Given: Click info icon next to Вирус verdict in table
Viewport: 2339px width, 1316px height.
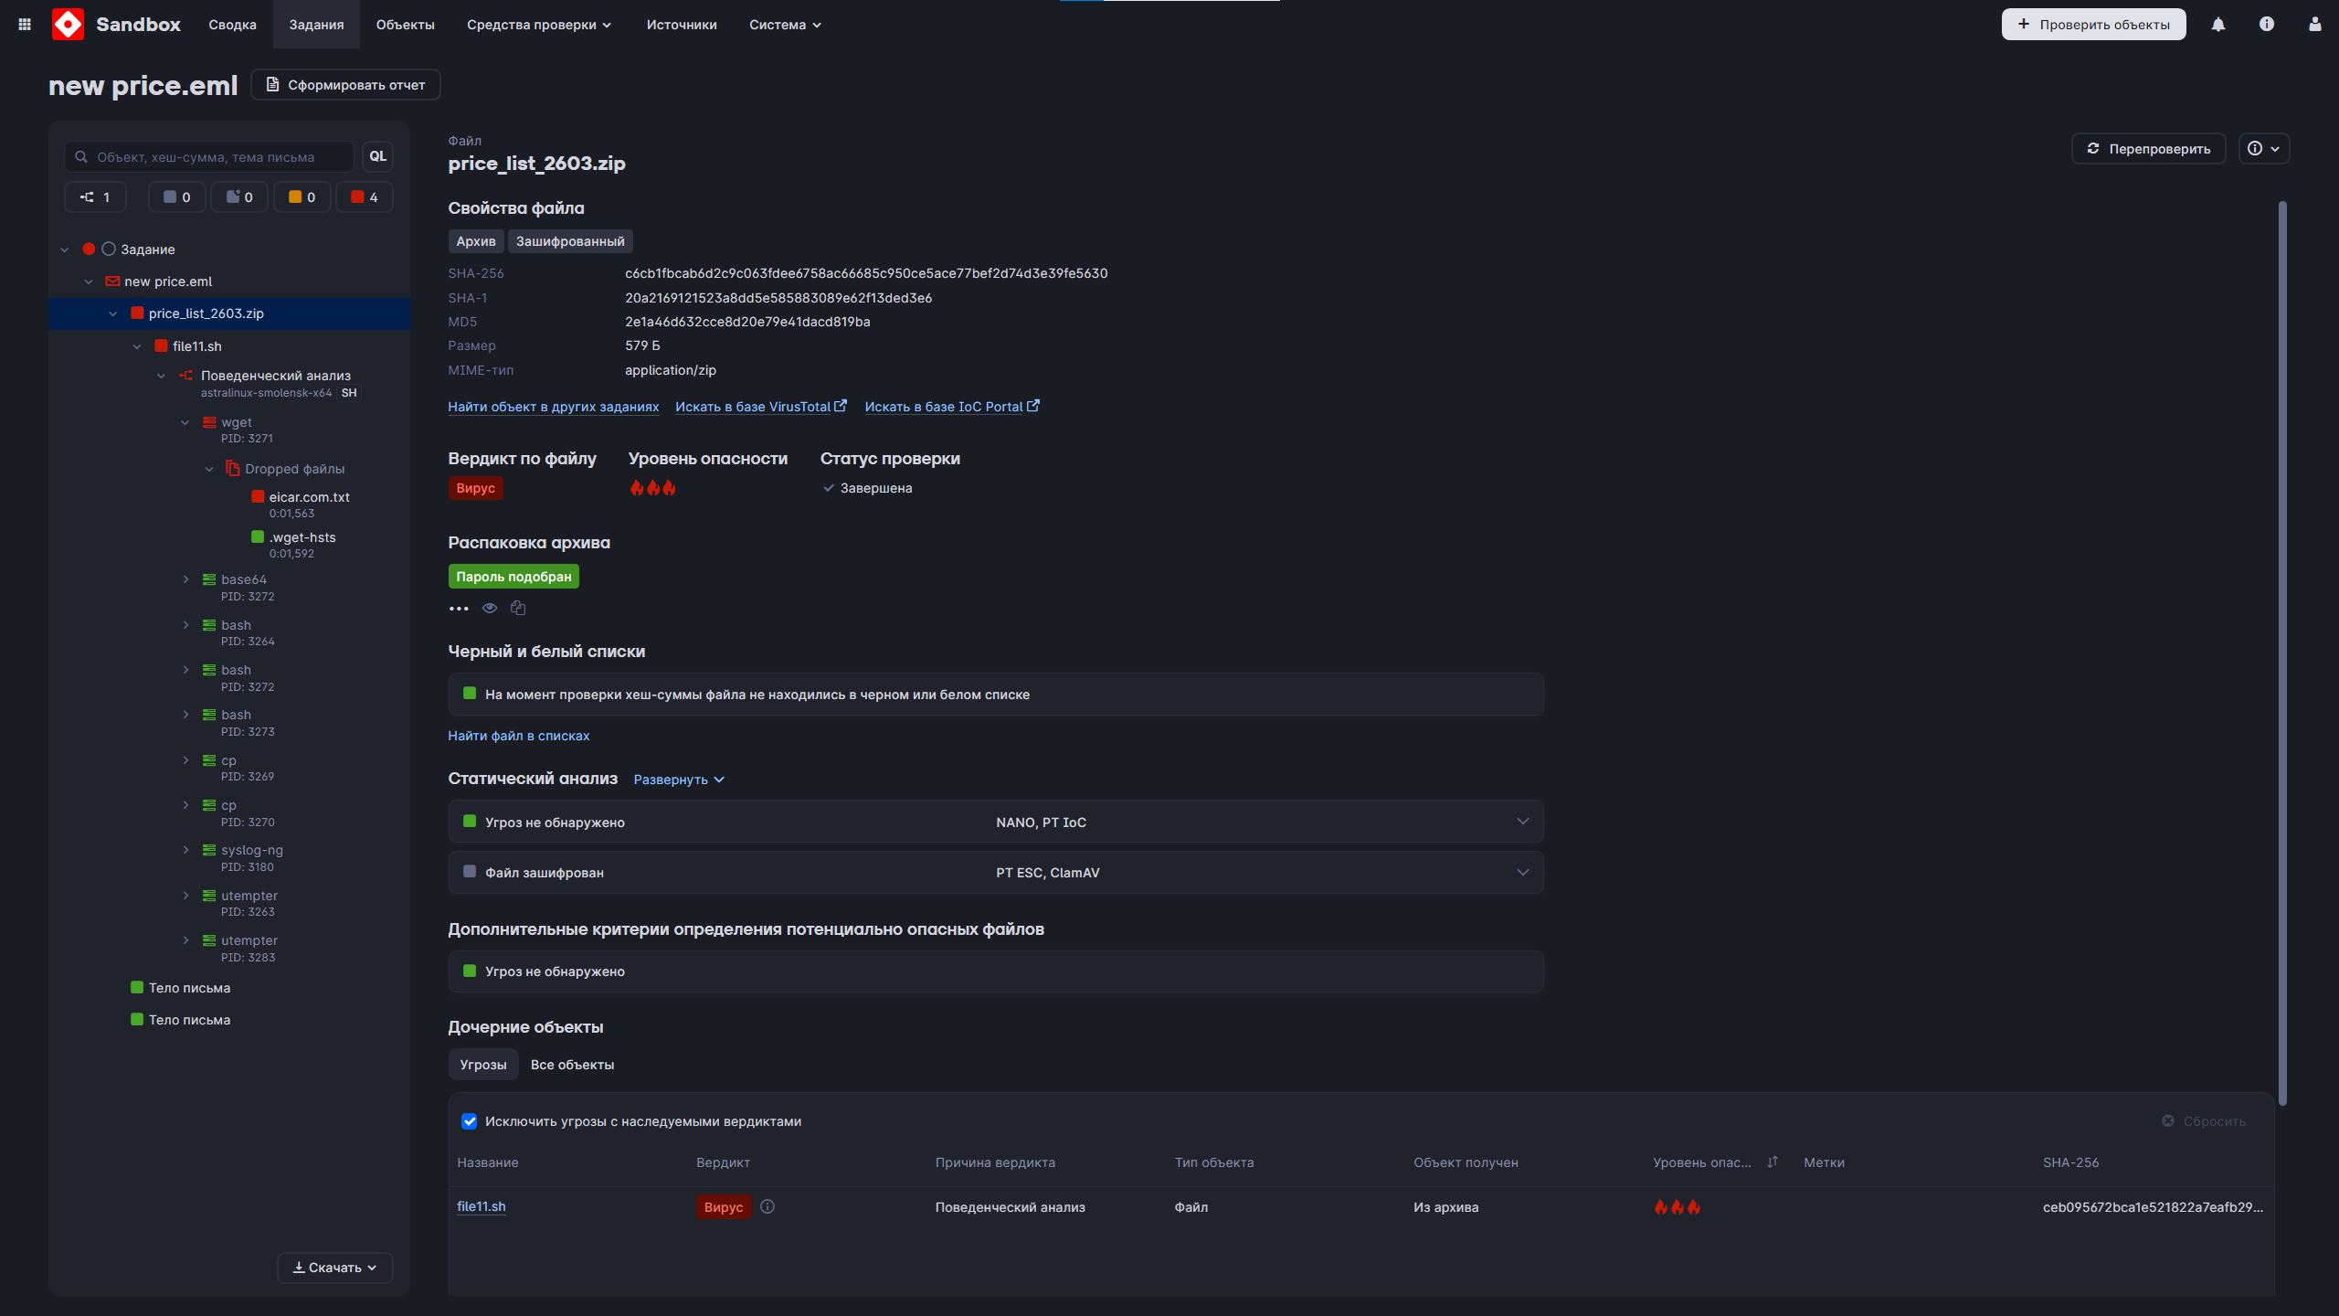Looking at the screenshot, I should tap(767, 1206).
